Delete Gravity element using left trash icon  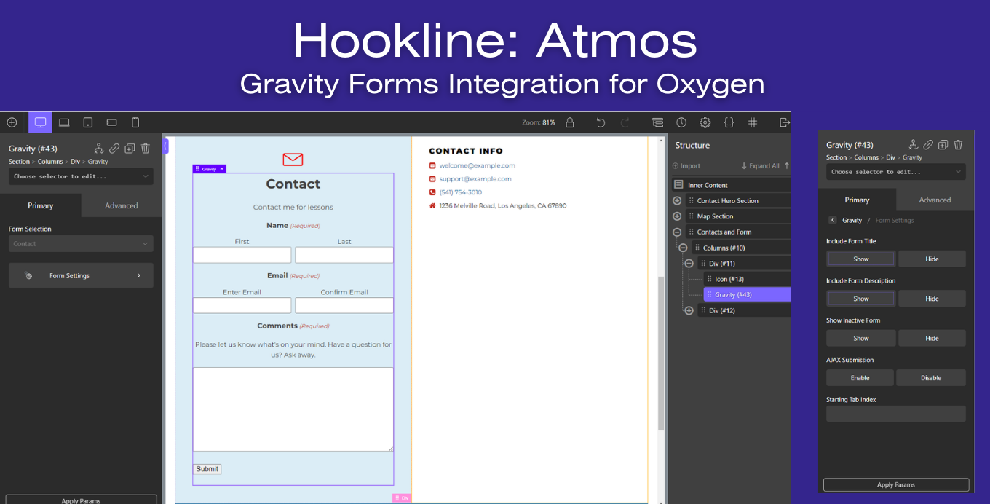(x=146, y=149)
